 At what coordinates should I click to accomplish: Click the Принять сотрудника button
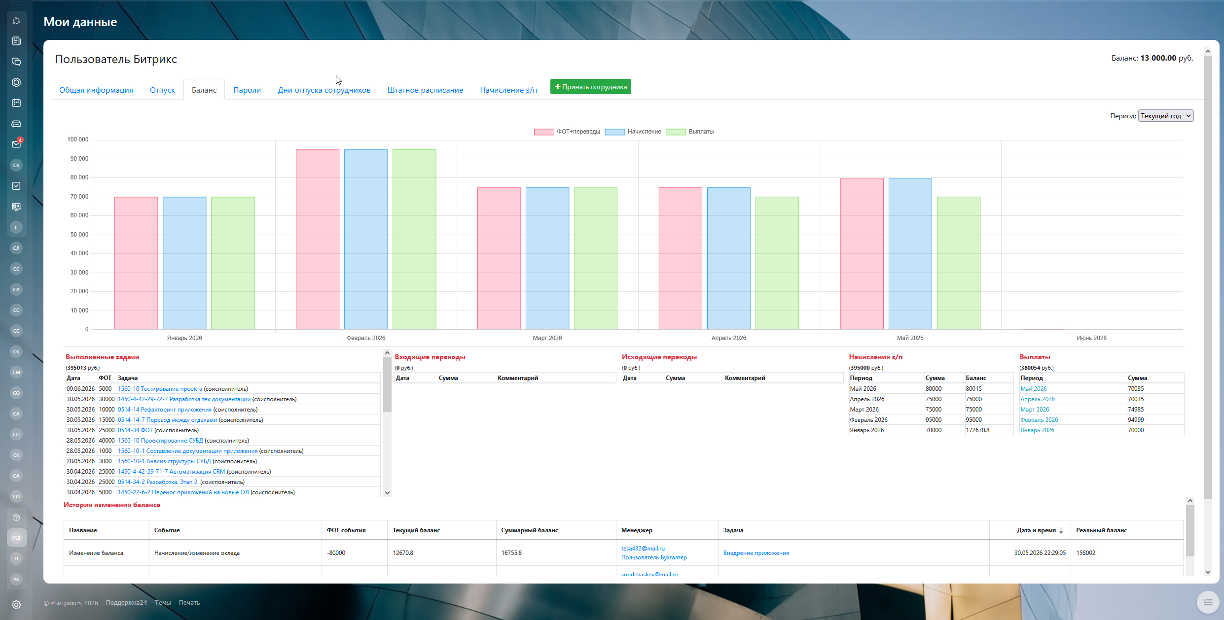click(591, 87)
